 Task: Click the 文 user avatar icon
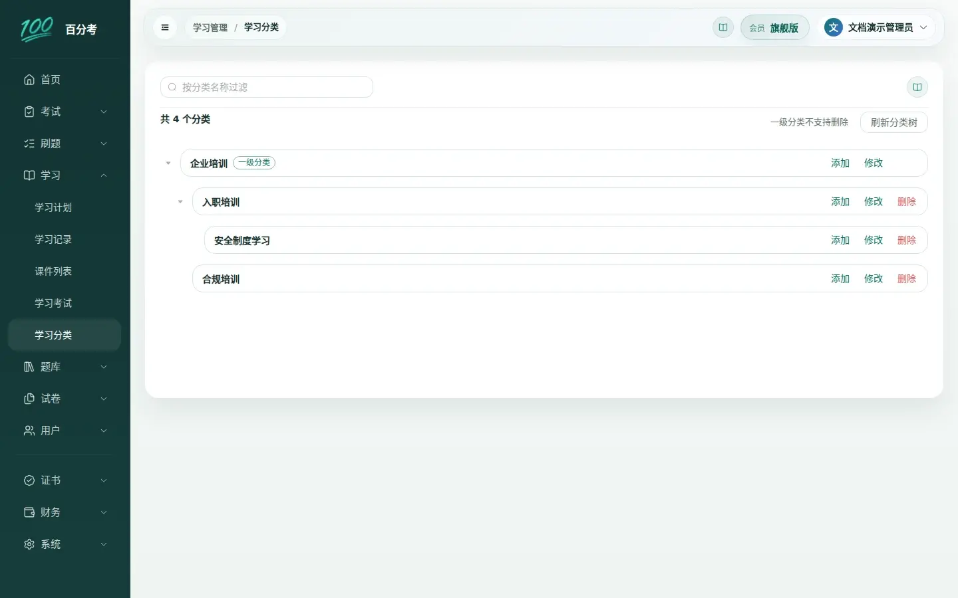834,27
